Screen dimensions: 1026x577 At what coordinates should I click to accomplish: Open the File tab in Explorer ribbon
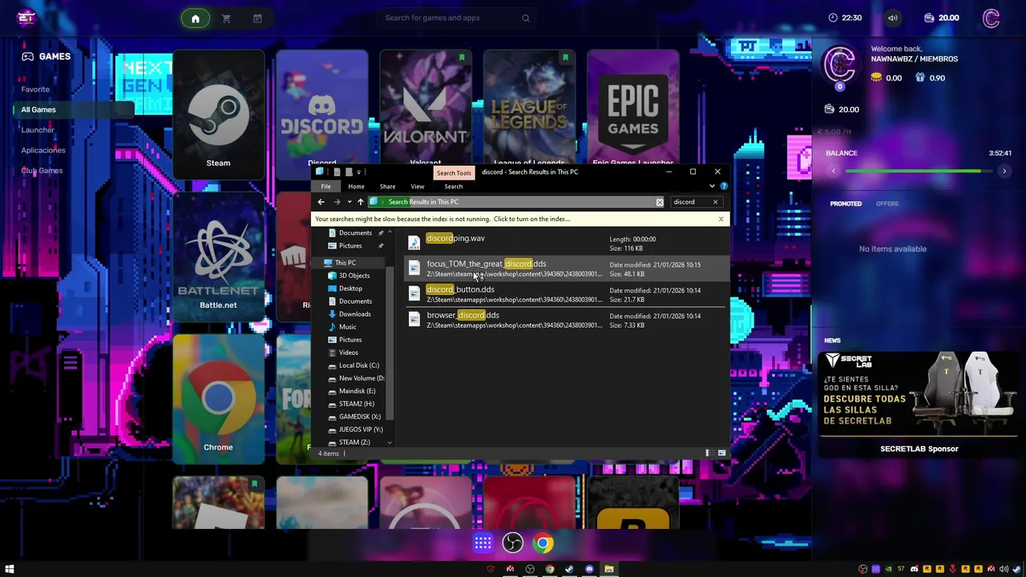(x=326, y=186)
